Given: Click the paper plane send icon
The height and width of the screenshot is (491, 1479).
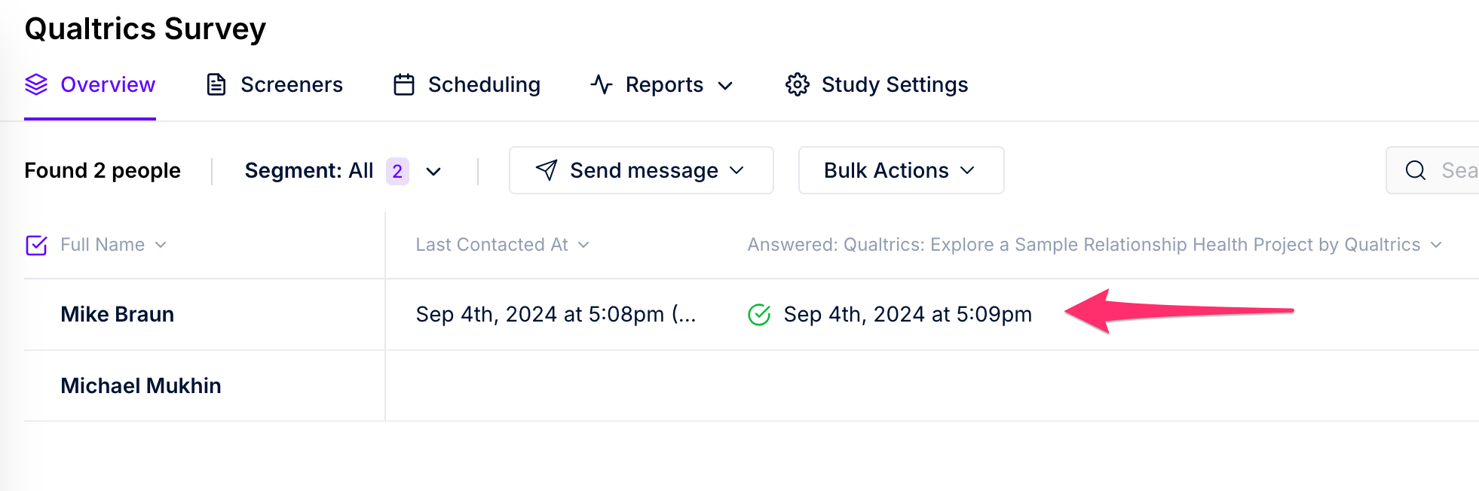Looking at the screenshot, I should pos(547,170).
